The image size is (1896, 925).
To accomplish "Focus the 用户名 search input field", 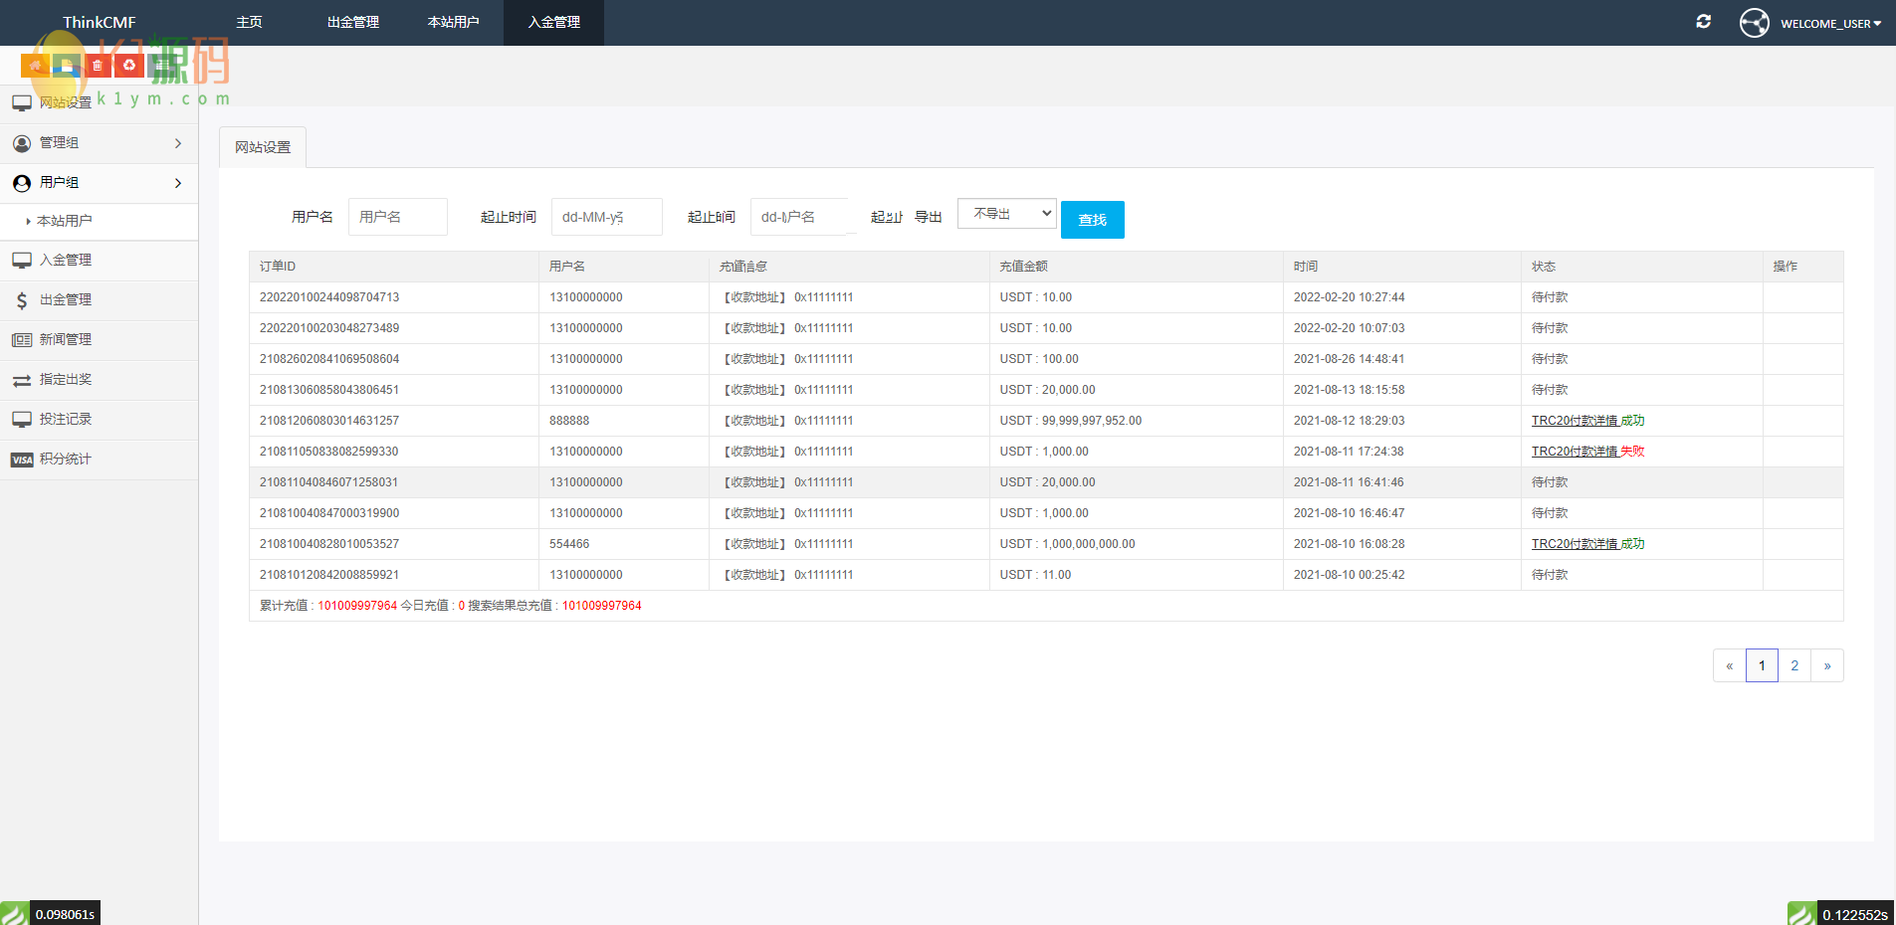I will click(x=398, y=217).
